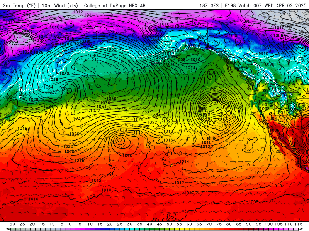Click the 'F198 Valid: 00Z WED APR 02 2025' text
The image size is (309, 231).
266,5
